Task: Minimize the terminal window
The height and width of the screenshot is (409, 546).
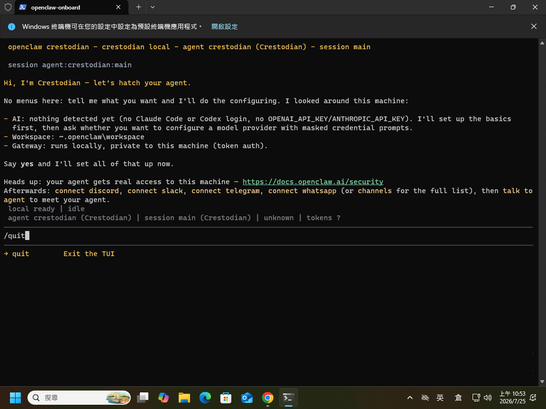Action: pyautogui.click(x=491, y=7)
